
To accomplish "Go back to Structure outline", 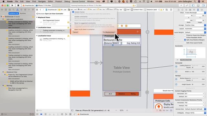I will coord(41,14).
